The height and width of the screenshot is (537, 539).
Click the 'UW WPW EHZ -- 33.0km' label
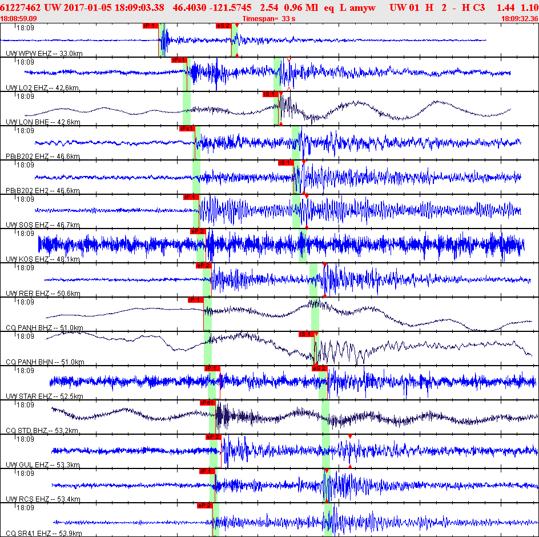pyautogui.click(x=44, y=53)
